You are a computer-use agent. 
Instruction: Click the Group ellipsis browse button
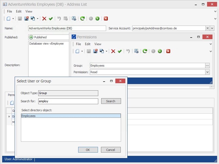207,66
